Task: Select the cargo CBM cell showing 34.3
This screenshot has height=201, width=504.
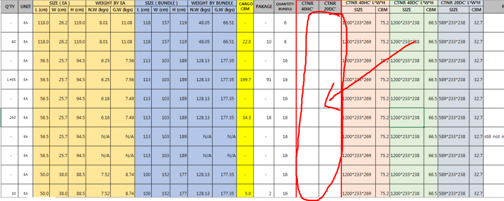Action: pyautogui.click(x=245, y=118)
